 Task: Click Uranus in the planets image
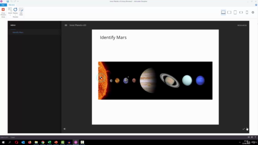(187, 81)
